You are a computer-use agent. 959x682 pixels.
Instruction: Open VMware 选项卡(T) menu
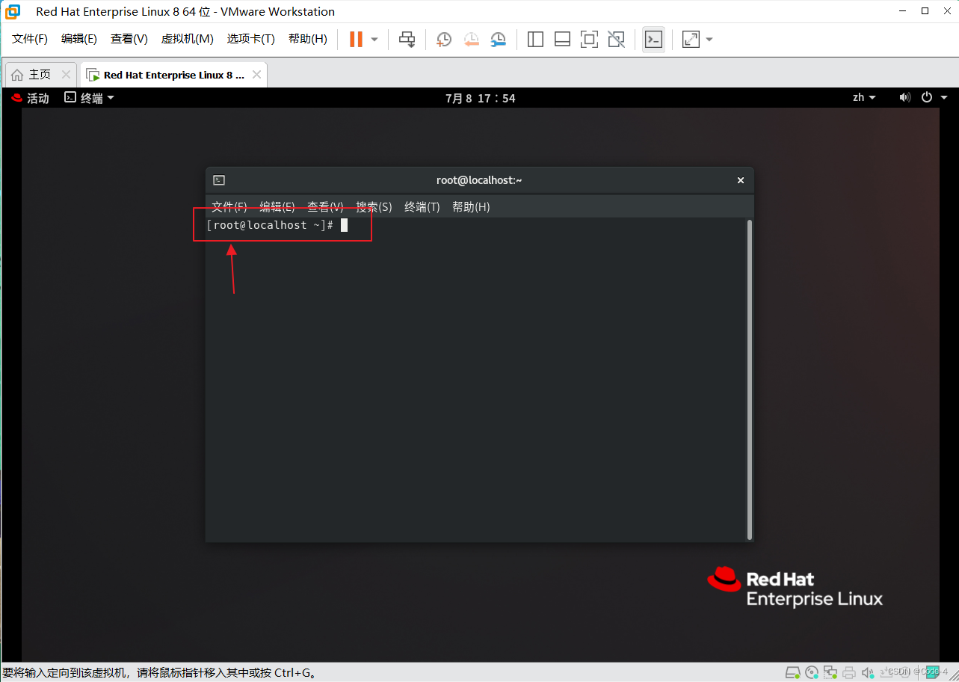(251, 39)
